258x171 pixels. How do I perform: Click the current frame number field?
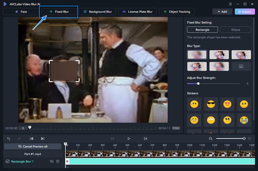tap(23, 128)
